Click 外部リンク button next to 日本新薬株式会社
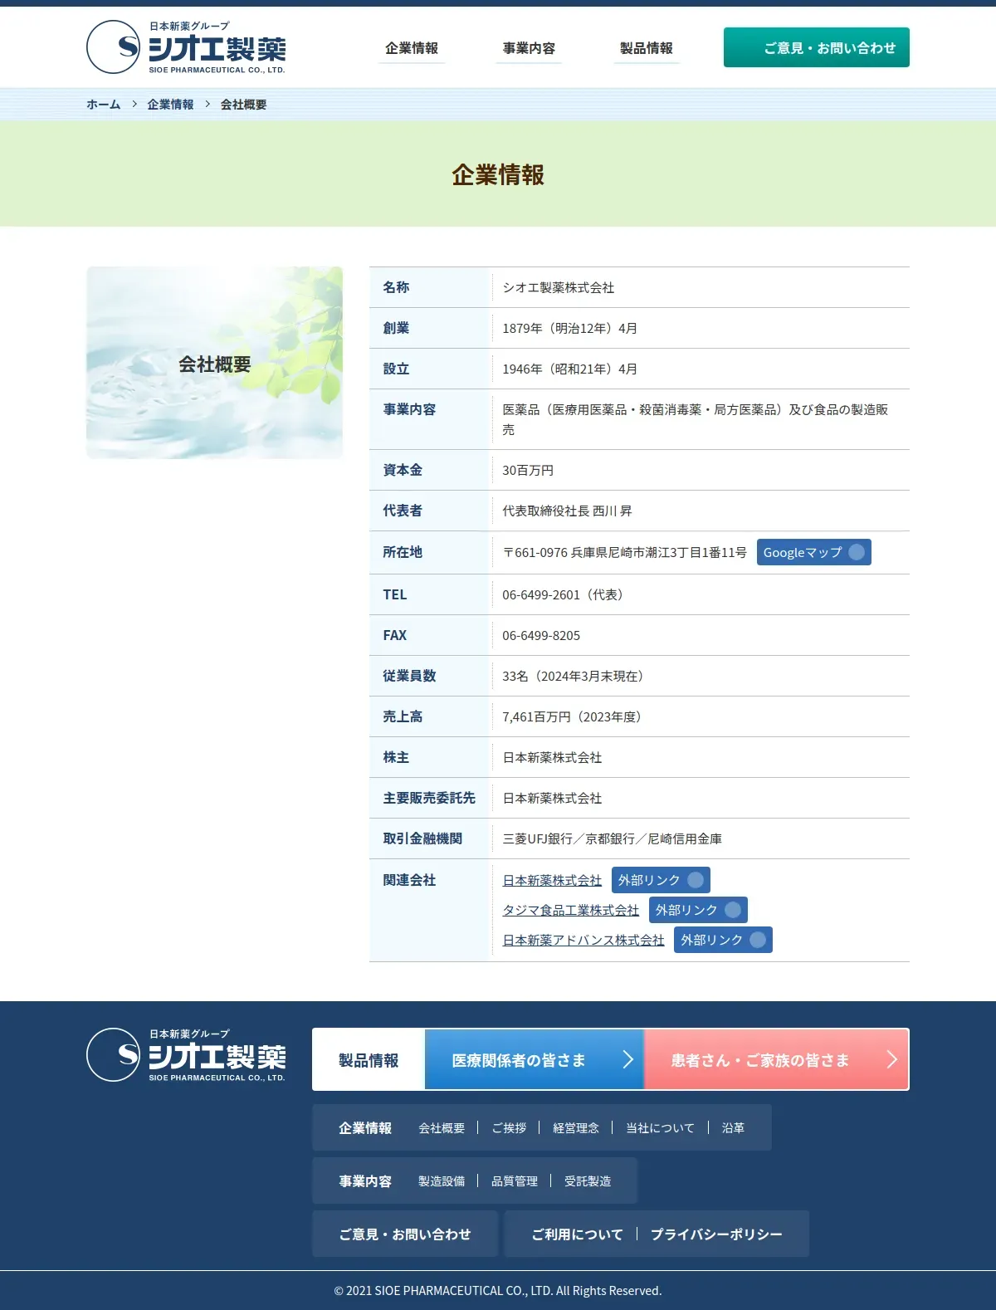The height and width of the screenshot is (1310, 996). coord(661,880)
